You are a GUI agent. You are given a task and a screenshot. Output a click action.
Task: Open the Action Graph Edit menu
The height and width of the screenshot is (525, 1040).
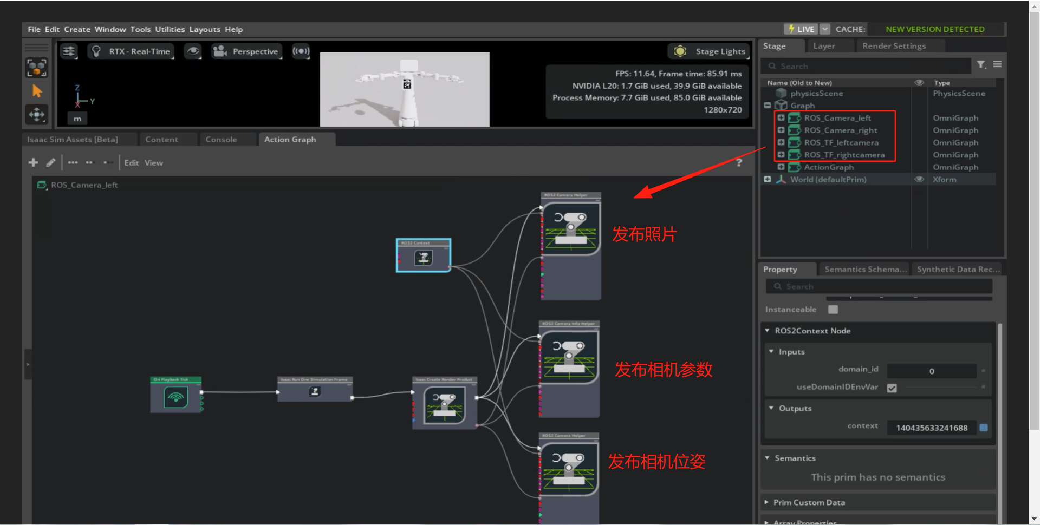click(x=132, y=162)
